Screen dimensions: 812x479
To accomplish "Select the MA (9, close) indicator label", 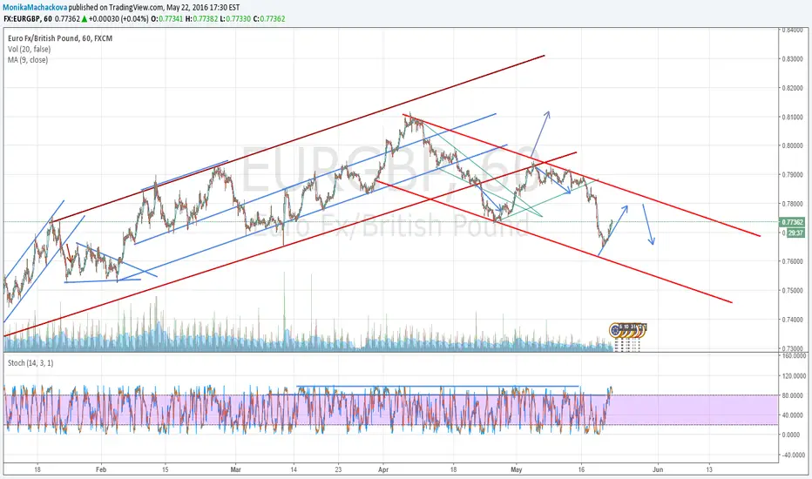I will (x=28, y=60).
